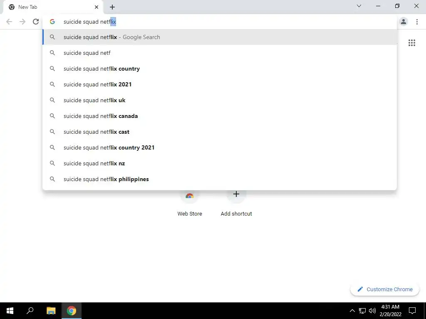Click the volume speaker tray icon
This screenshot has width=426, height=319.
[x=372, y=311]
